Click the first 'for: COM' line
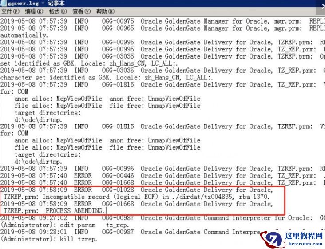This screenshot has height=249, width=325. point(14,91)
